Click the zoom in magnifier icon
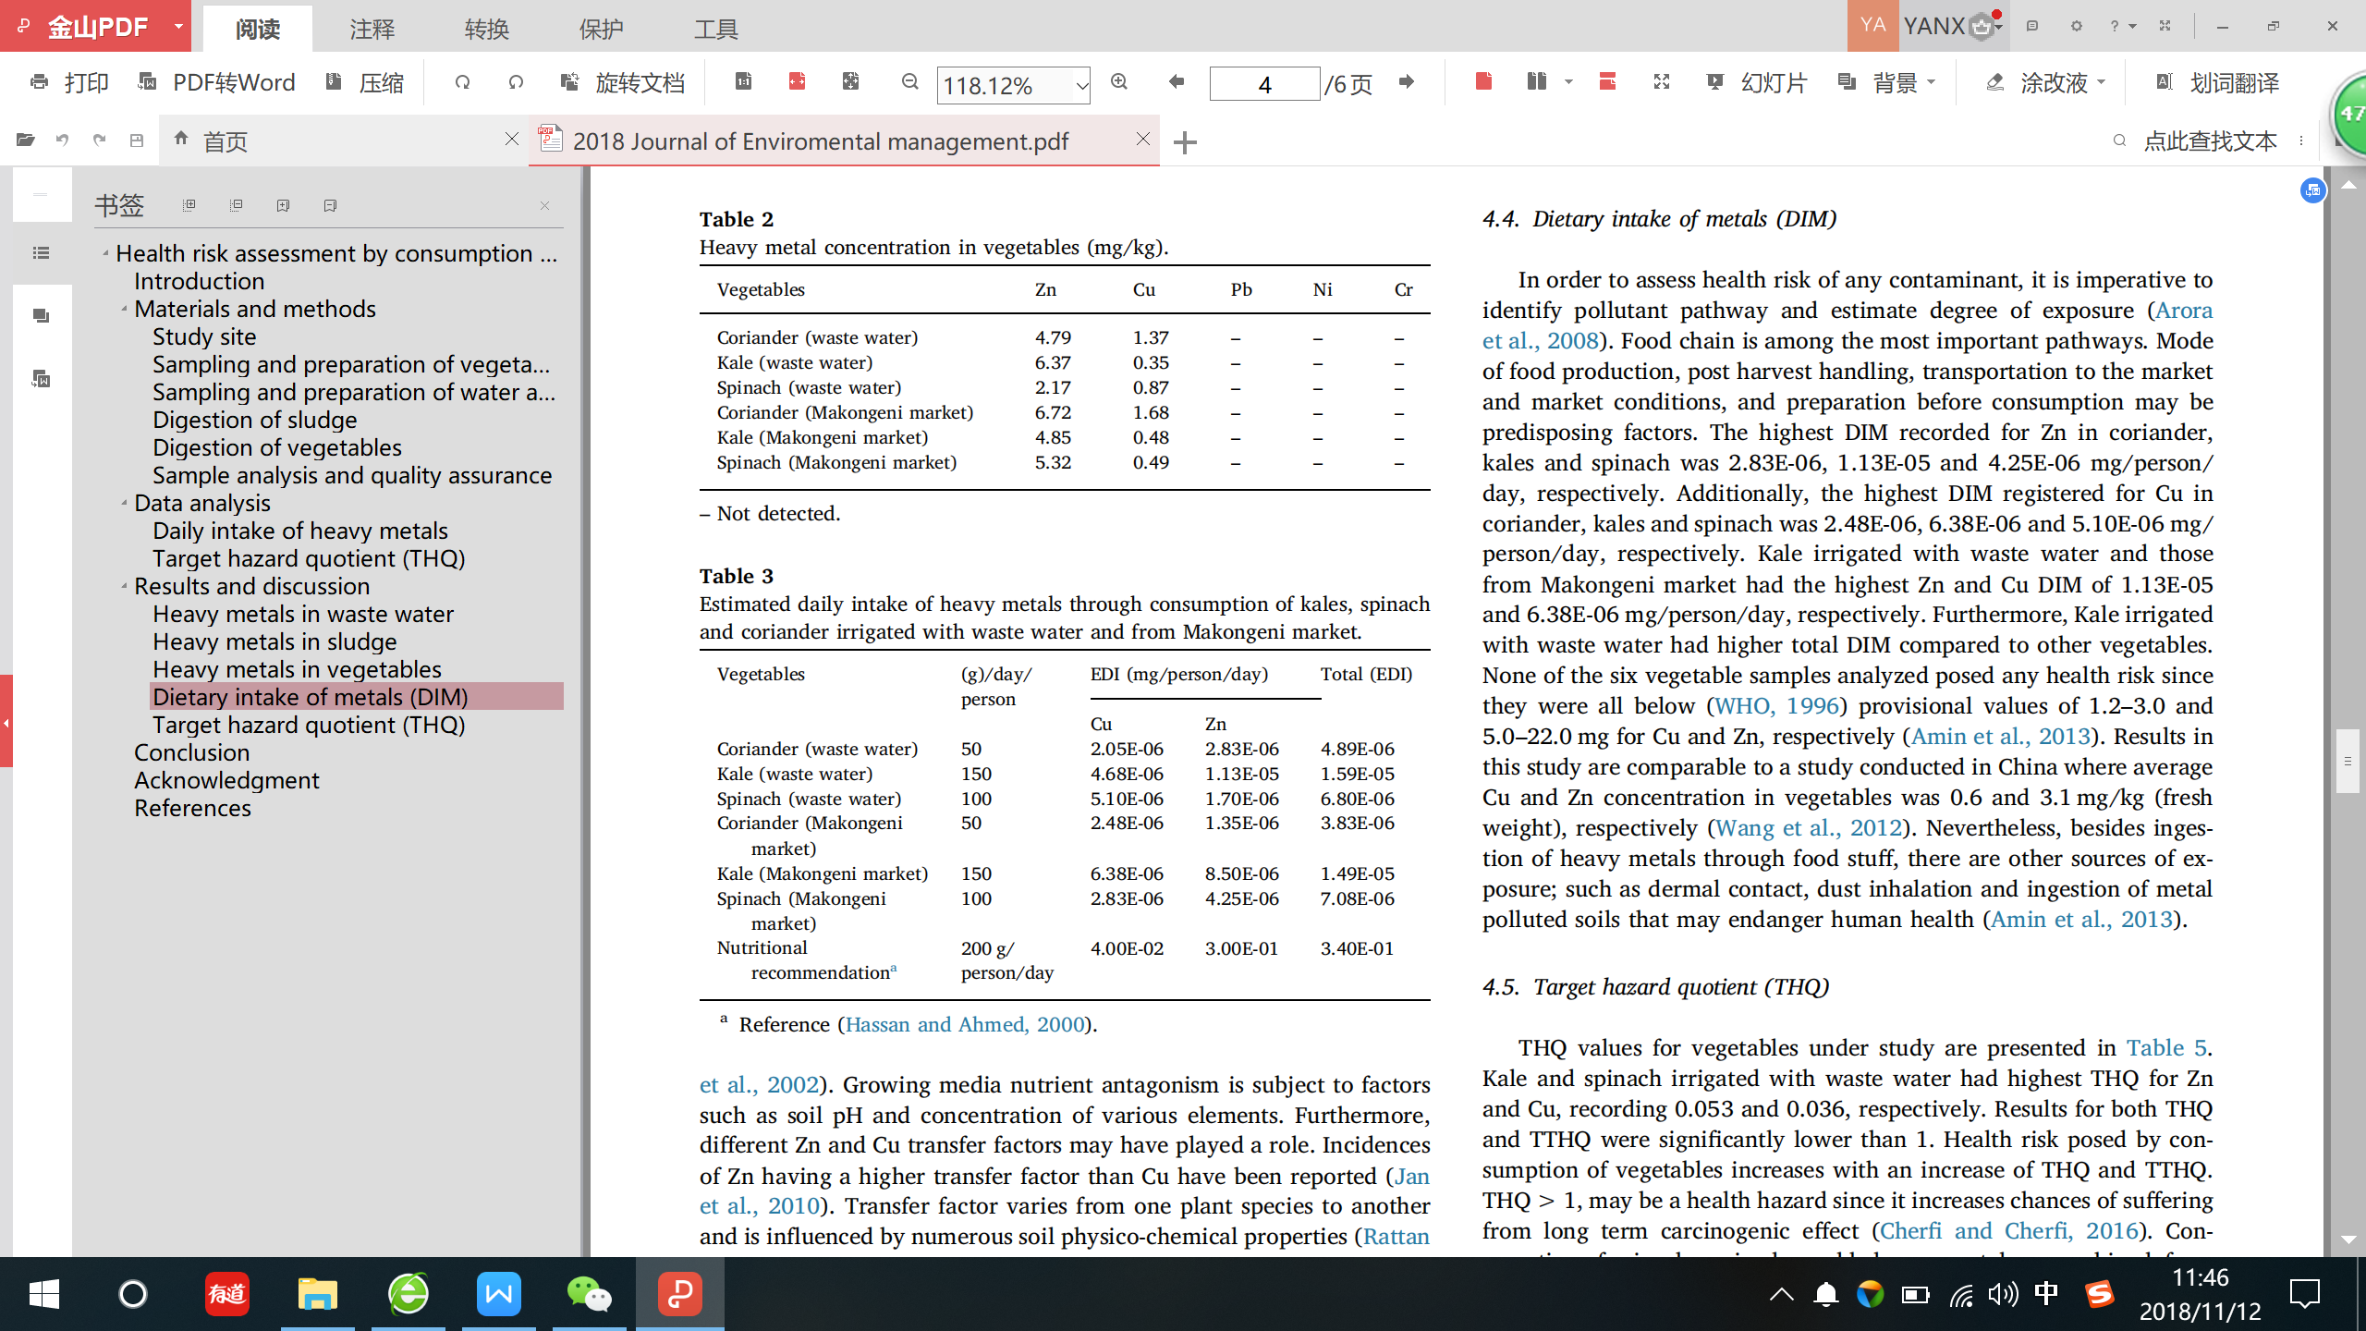Viewport: 2366px width, 1331px height. 1119,83
